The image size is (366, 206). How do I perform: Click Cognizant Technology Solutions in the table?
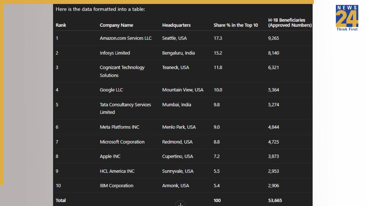(x=122, y=71)
